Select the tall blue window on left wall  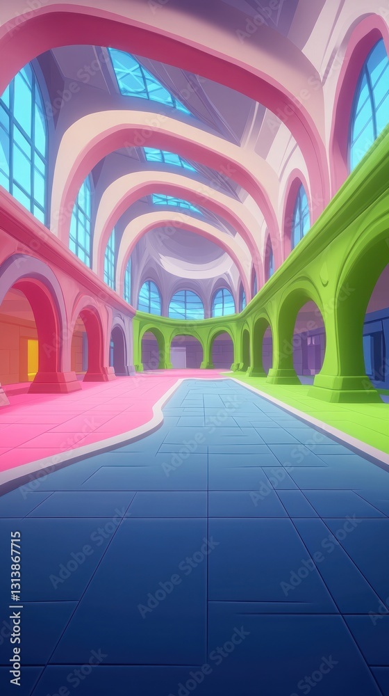tap(23, 144)
